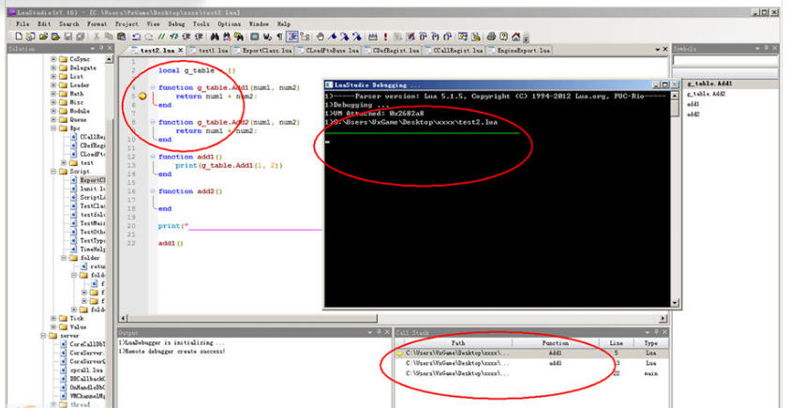Switch to the test1.lua tab
The height and width of the screenshot is (408, 790).
coord(209,51)
